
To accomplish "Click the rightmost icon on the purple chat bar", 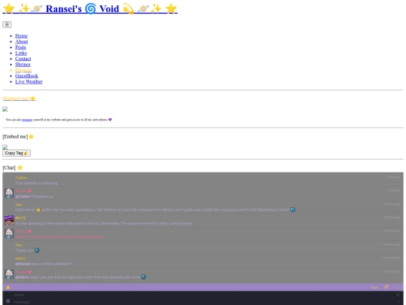I will click(398, 287).
